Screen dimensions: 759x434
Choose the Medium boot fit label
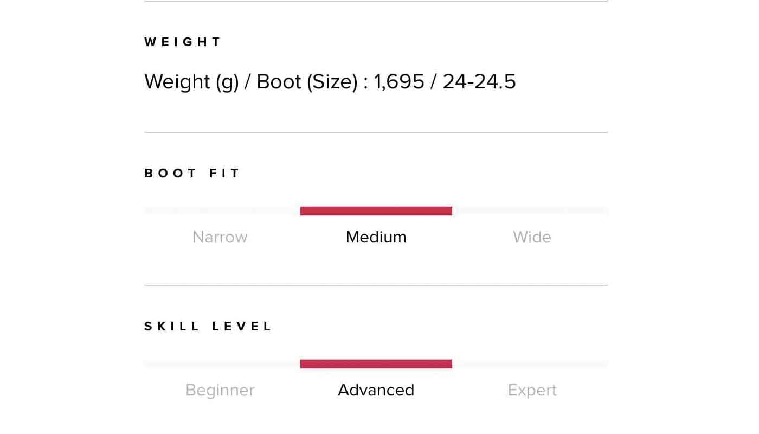click(x=376, y=237)
